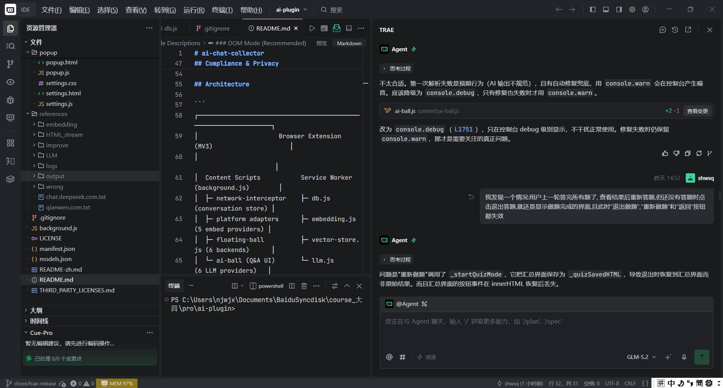Open the 编辑(E) menu
The width and height of the screenshot is (723, 388).
click(x=79, y=10)
